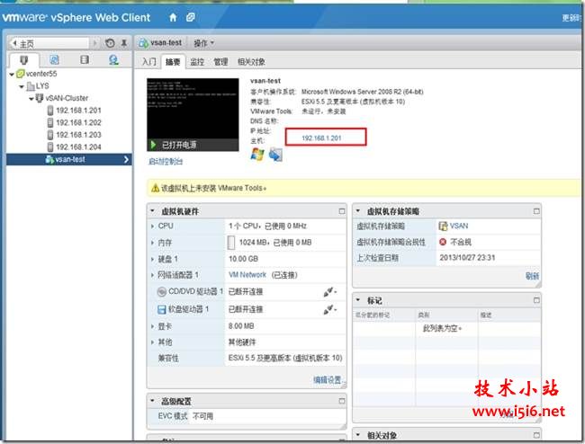Maximize the 标记 tags panel
Screen dimensions: 585x444
click(536, 300)
